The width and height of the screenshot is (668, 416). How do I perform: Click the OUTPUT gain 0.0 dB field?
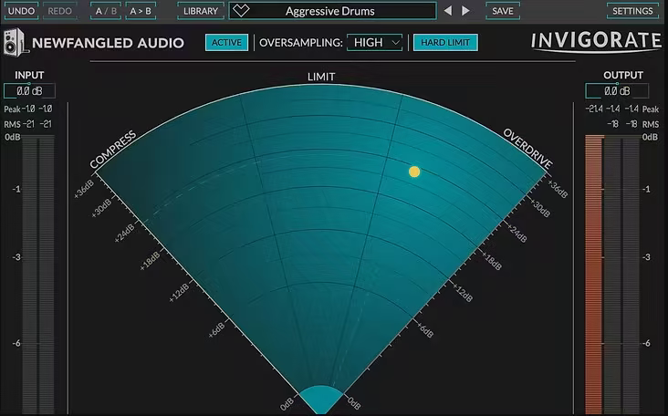[x=617, y=90]
